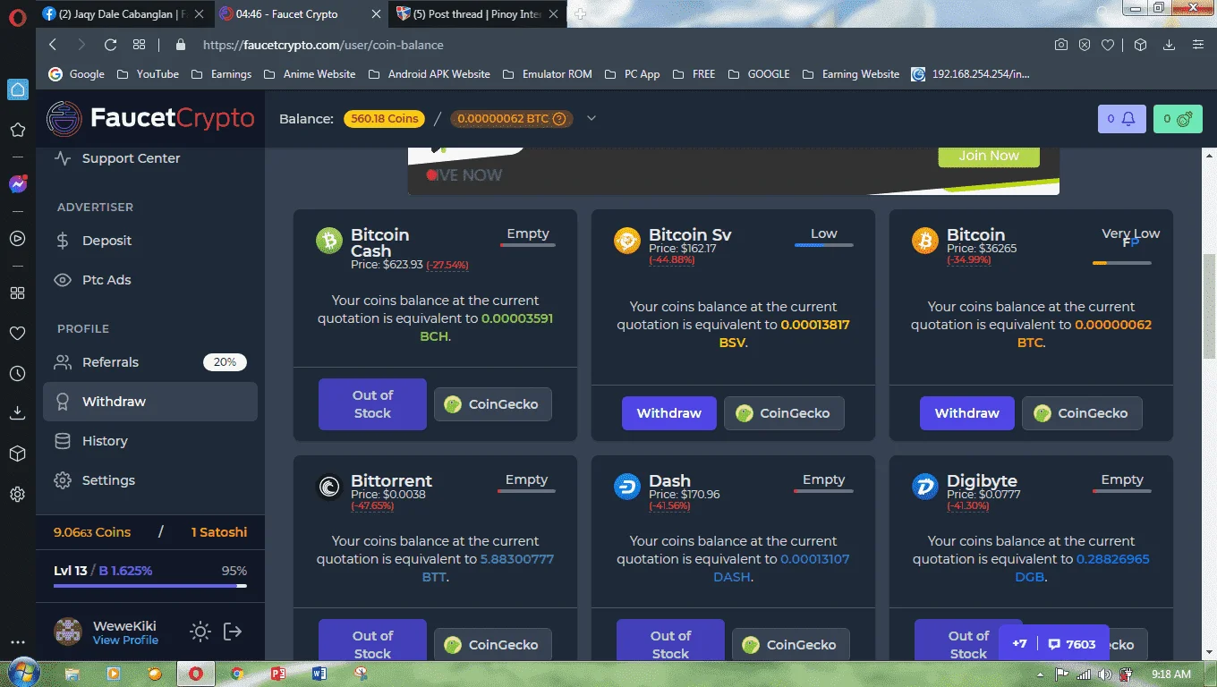Expand balance currency dropdown chevron
This screenshot has width=1217, height=687.
591,118
